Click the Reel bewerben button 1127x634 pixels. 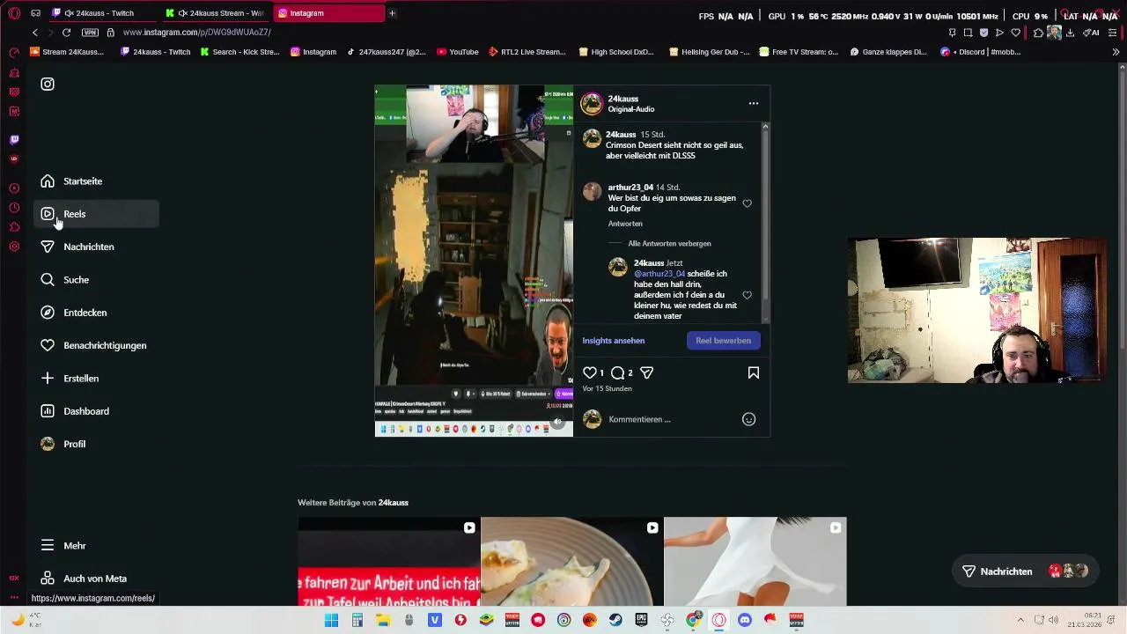tap(723, 341)
